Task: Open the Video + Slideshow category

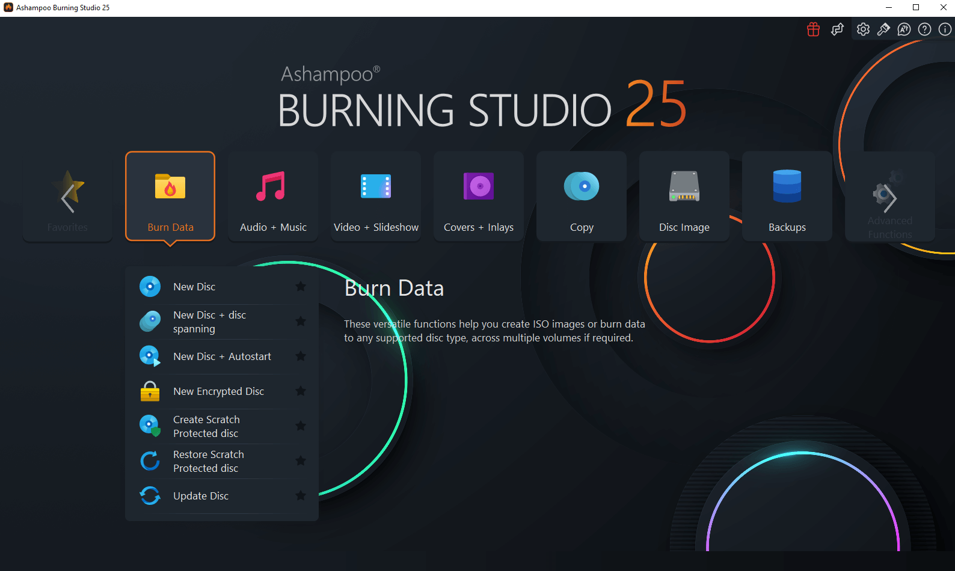Action: [376, 196]
